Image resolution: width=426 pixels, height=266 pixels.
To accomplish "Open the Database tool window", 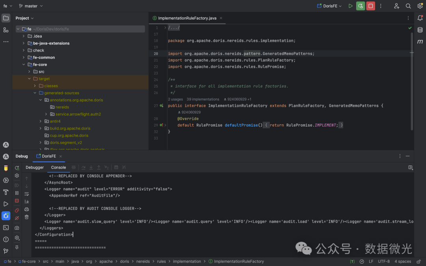I will pyautogui.click(x=420, y=30).
